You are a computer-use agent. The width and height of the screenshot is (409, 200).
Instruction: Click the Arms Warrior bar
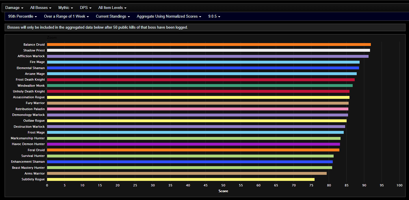[x=187, y=173]
